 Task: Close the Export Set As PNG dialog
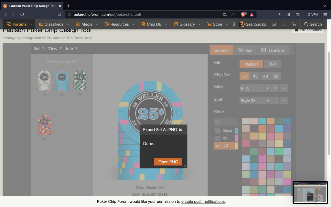pyautogui.click(x=180, y=130)
